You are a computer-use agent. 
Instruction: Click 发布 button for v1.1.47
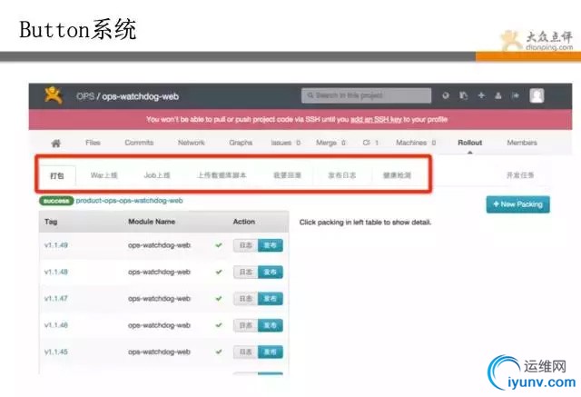coord(271,299)
